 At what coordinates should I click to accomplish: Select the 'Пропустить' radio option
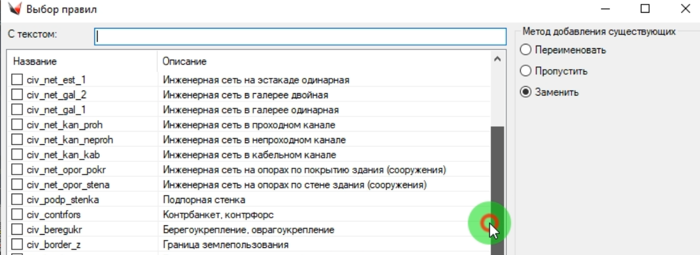pyautogui.click(x=526, y=71)
